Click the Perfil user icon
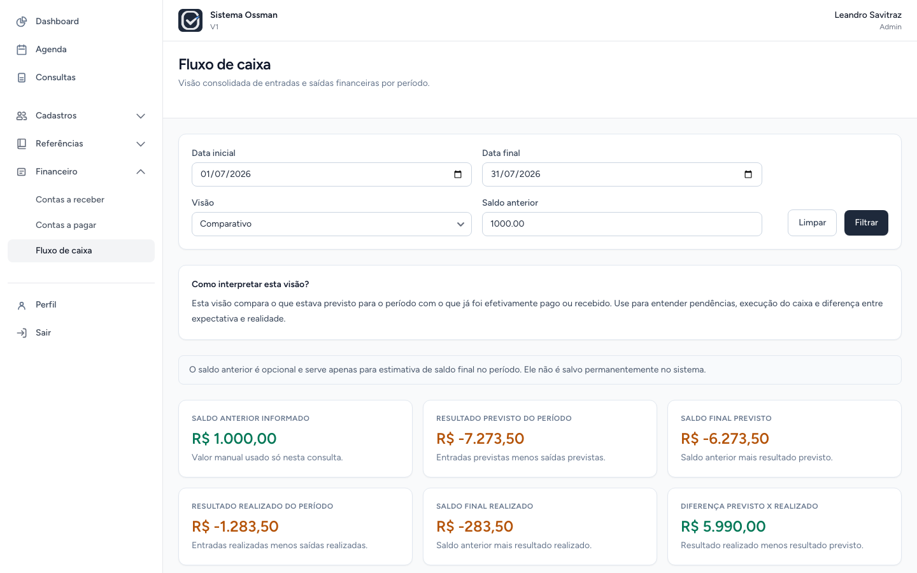This screenshot has width=917, height=573. (22, 305)
